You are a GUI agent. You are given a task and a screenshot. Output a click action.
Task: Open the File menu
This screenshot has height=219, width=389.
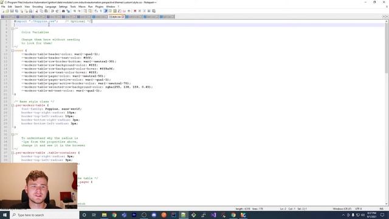click(3, 7)
